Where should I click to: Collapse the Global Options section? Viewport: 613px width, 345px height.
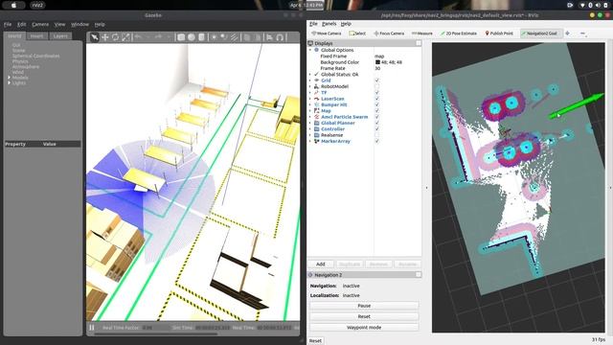(310, 50)
